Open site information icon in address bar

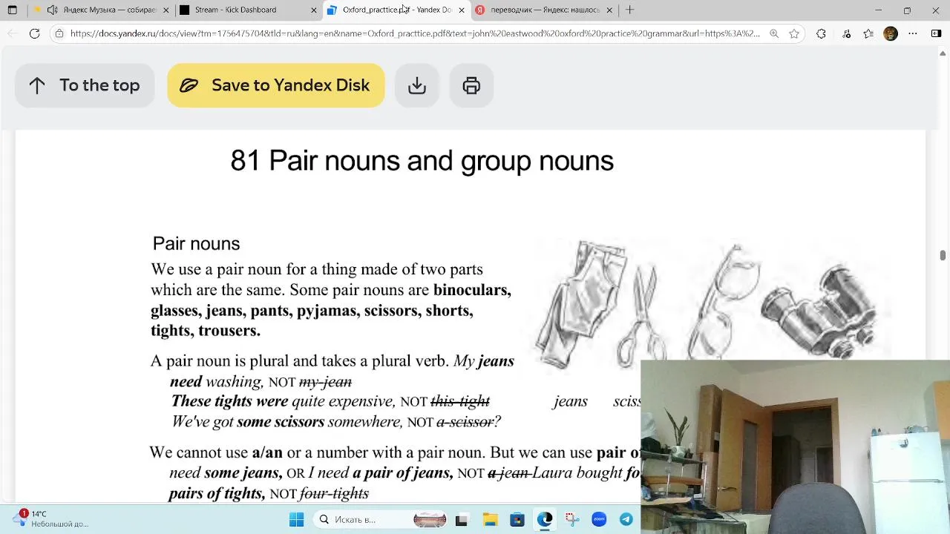click(x=59, y=33)
